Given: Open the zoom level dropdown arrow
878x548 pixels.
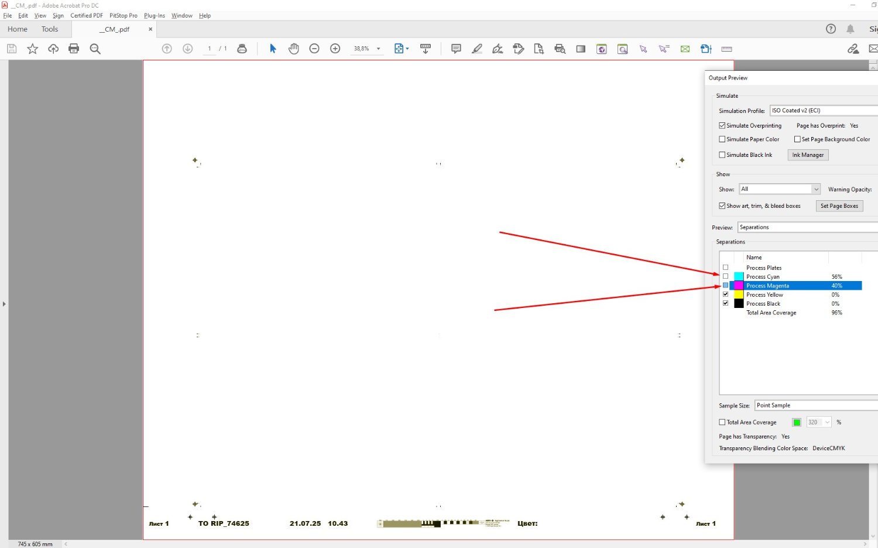Looking at the screenshot, I should click(x=379, y=49).
